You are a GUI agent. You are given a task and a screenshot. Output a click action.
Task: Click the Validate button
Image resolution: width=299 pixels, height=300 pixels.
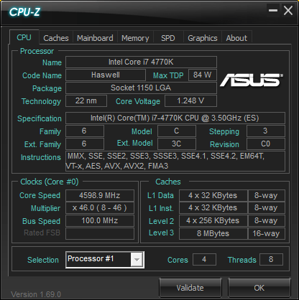190,288
